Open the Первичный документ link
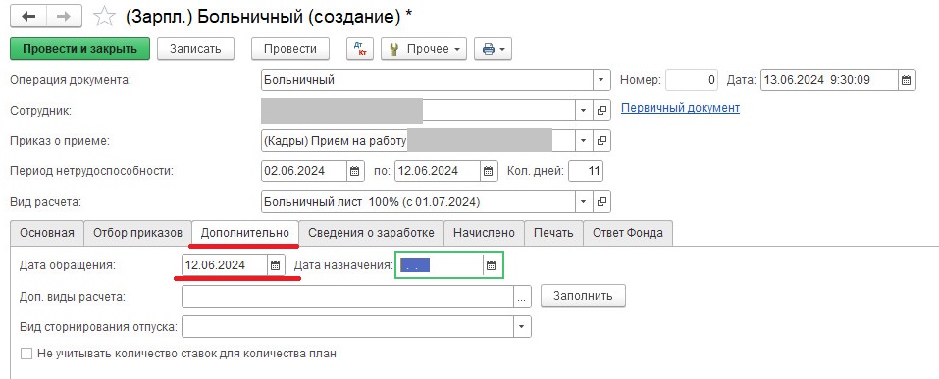This screenshot has height=379, width=939. 680,108
